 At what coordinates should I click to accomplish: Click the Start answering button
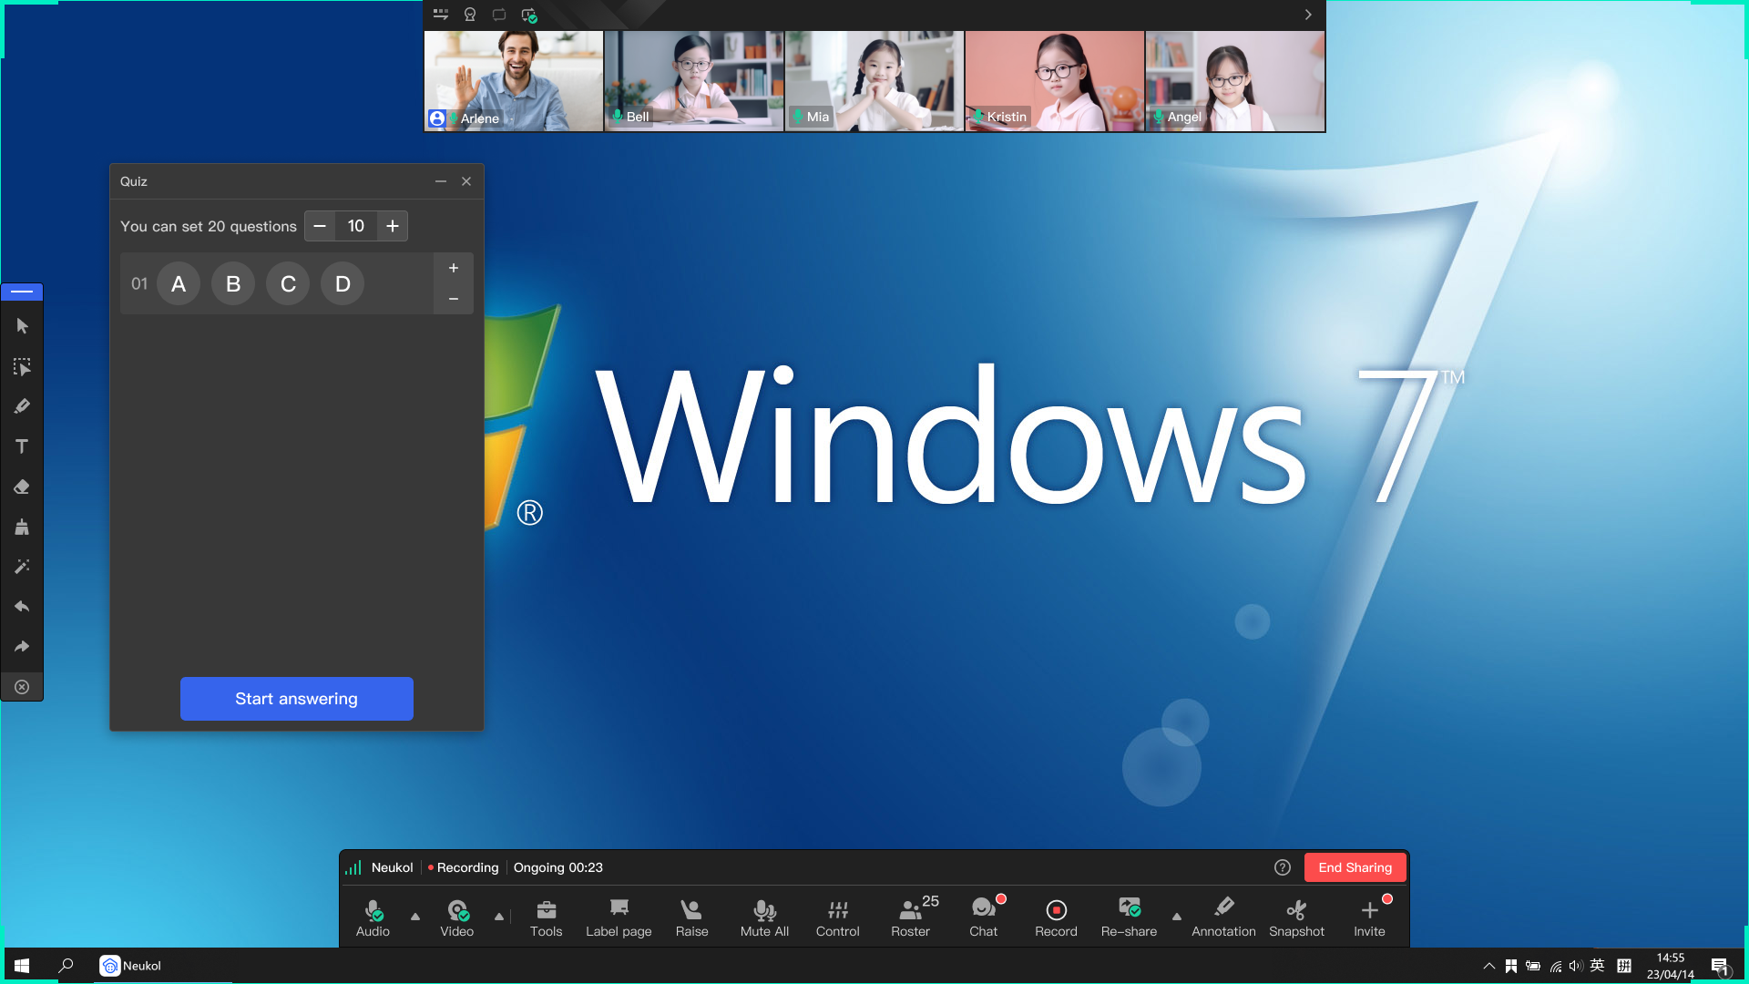coord(296,699)
